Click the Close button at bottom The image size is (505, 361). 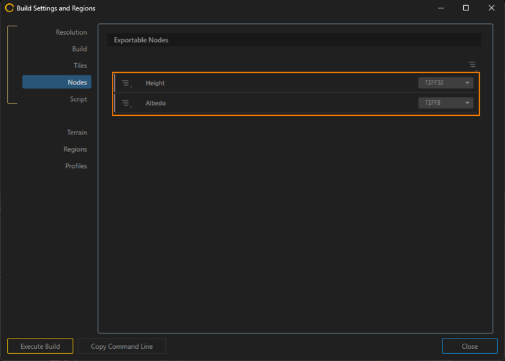tap(470, 346)
